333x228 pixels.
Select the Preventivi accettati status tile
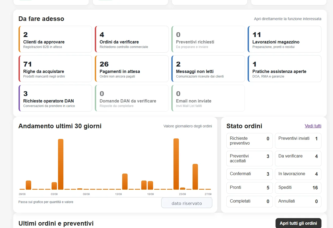coord(249,159)
